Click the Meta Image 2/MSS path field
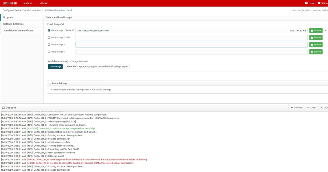Image resolution: width=328 pixels, height=172 pixels. click(191, 38)
